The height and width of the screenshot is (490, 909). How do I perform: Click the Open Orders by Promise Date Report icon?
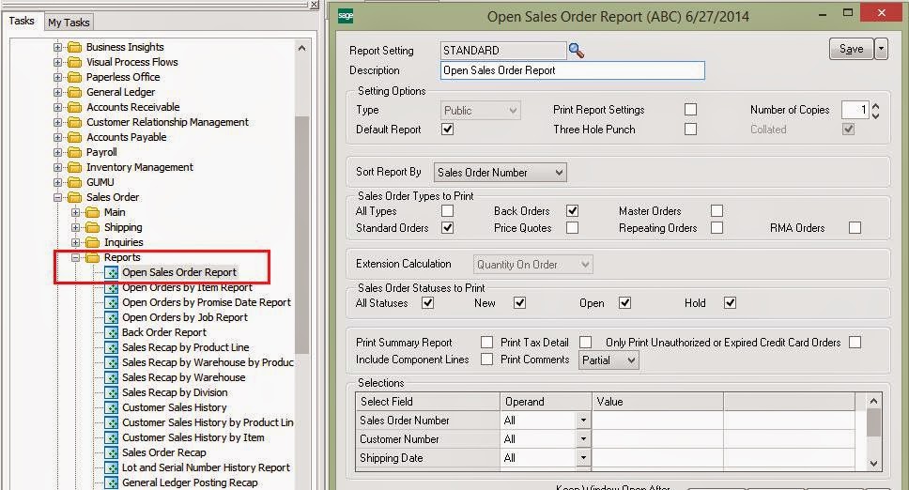click(x=112, y=302)
